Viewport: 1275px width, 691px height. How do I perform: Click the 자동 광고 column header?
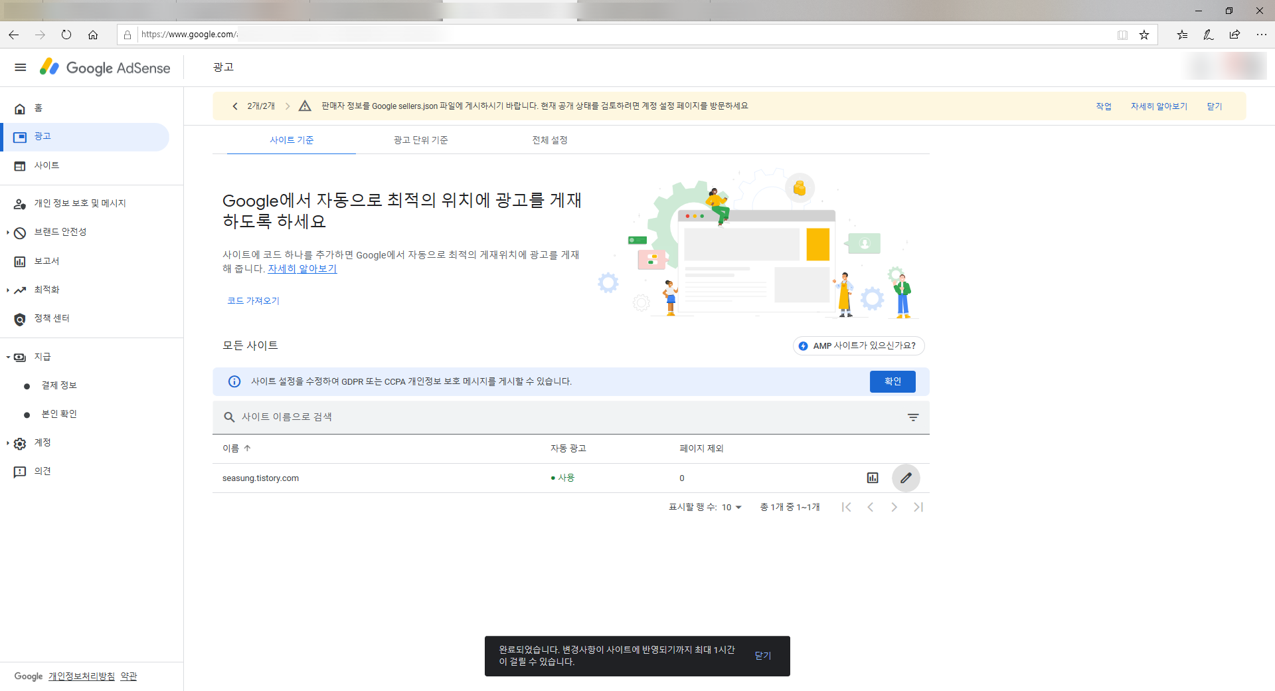pos(568,448)
